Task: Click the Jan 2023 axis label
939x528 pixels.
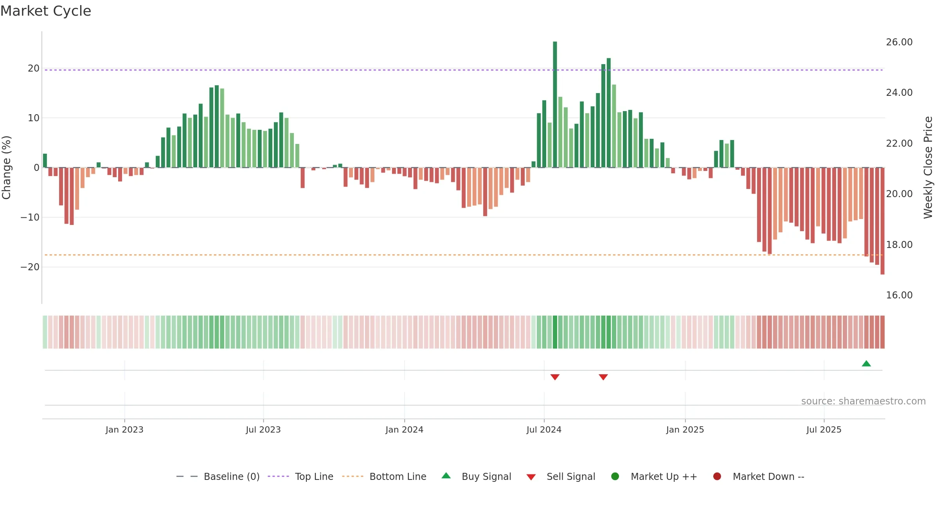Action: (x=124, y=430)
